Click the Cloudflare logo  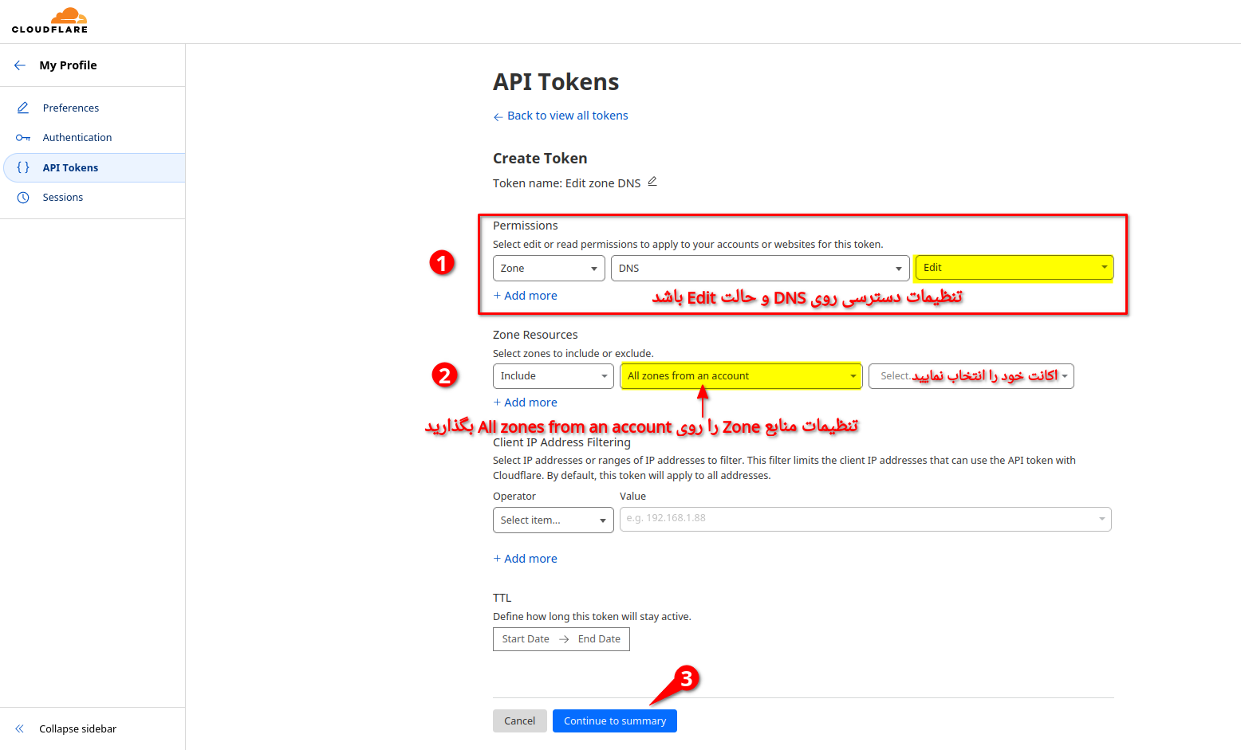[x=49, y=21]
